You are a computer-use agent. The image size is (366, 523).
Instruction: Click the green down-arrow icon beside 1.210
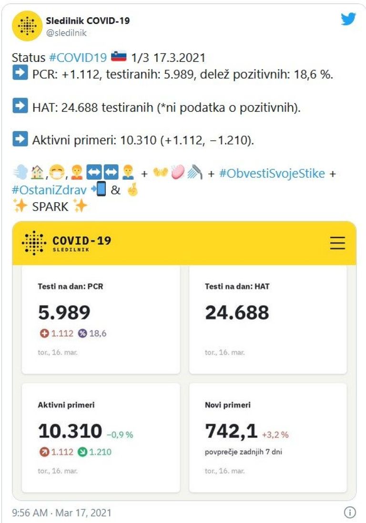[83, 452]
